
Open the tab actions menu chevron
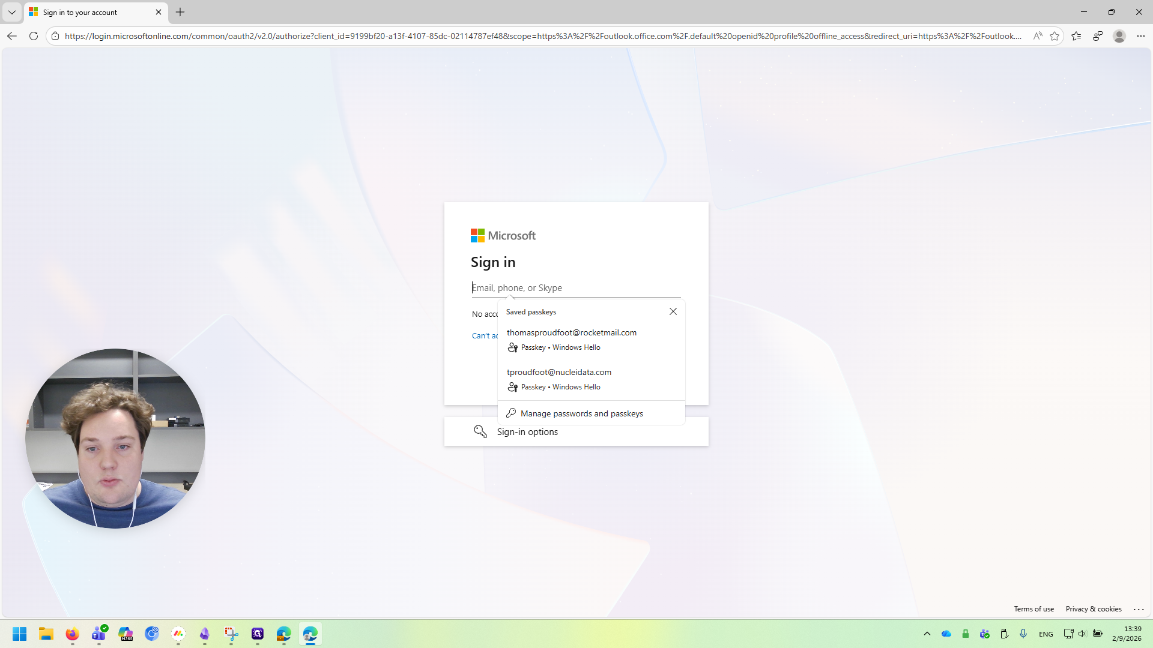click(11, 12)
